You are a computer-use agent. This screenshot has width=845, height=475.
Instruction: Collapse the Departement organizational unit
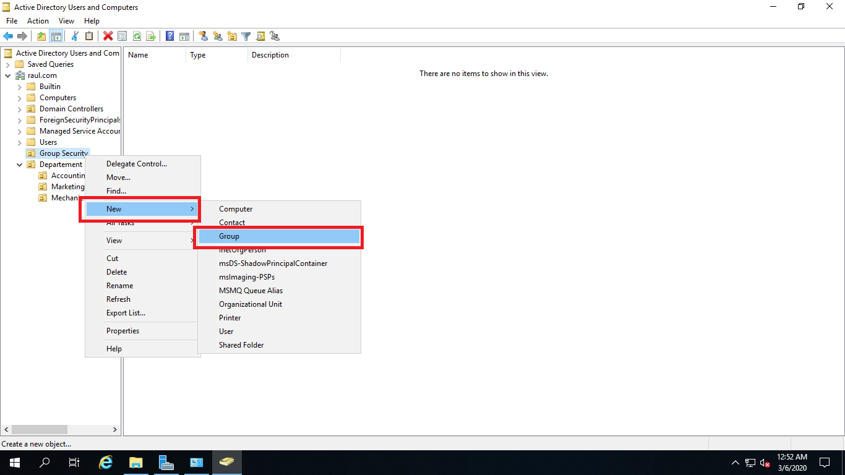coord(19,164)
